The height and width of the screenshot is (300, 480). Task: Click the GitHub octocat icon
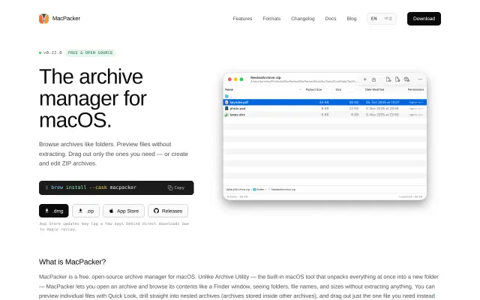click(157, 211)
